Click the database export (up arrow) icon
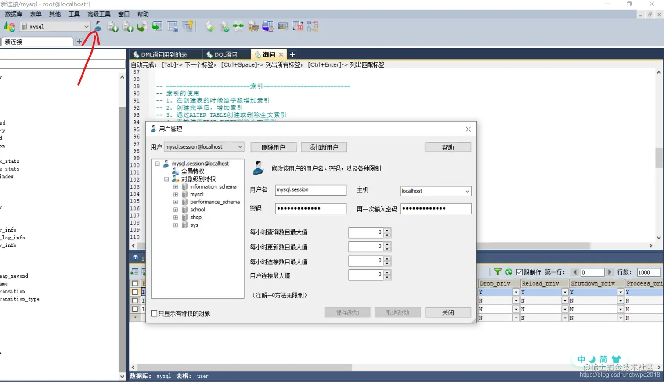664x382 pixels. coord(128,27)
